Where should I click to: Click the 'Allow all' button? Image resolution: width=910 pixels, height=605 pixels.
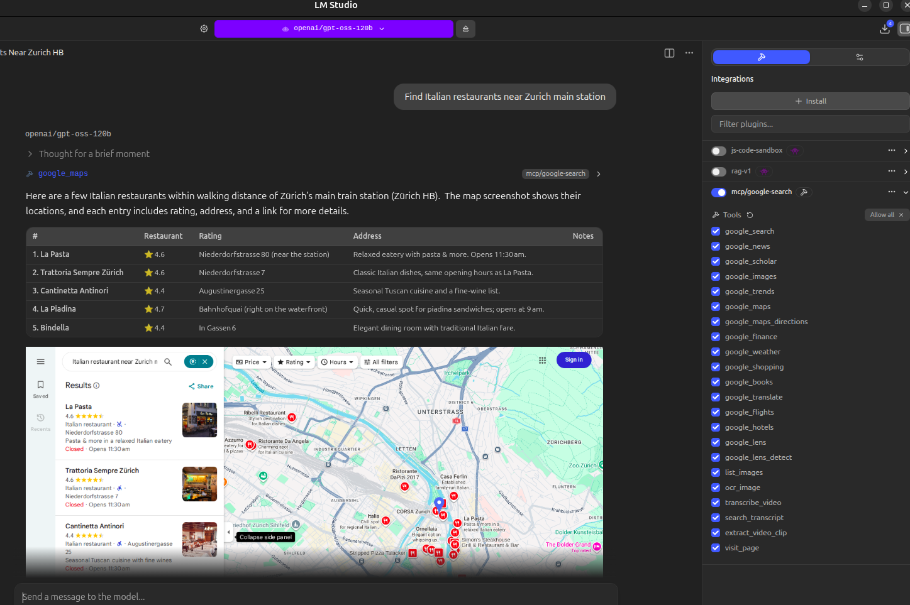point(882,214)
